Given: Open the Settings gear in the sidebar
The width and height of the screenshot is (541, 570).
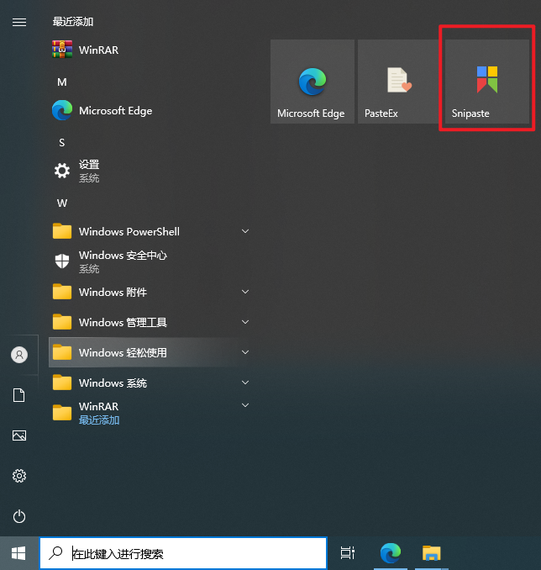Looking at the screenshot, I should pyautogui.click(x=19, y=476).
